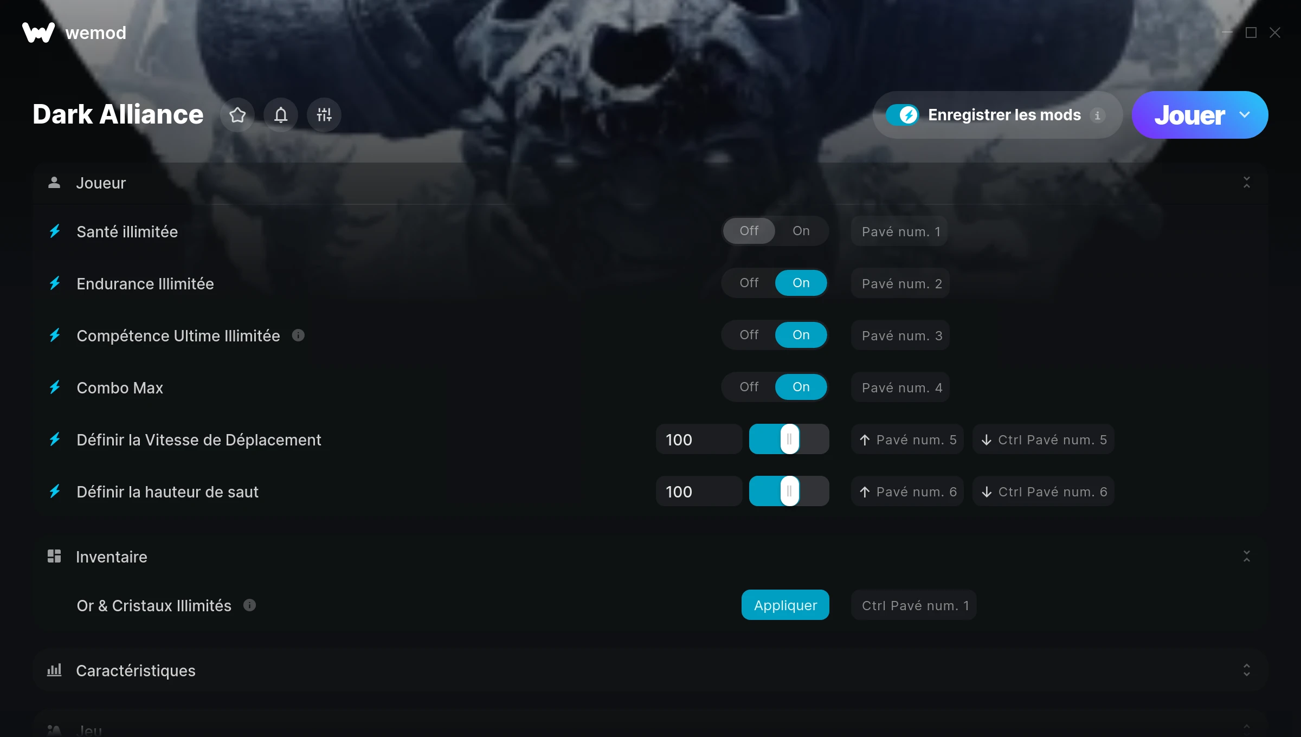Open notifications bell for Dark Alliance

point(281,115)
